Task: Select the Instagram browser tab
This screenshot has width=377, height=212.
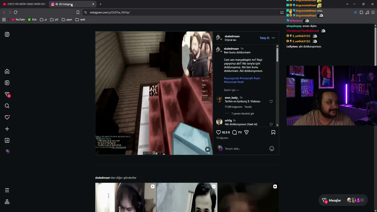Action: pos(71,4)
